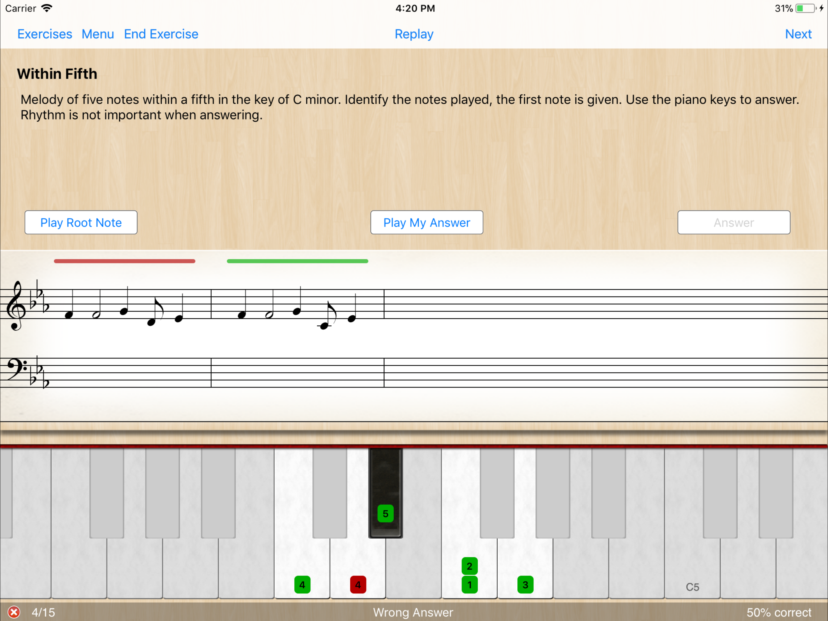Go to the Next question

click(798, 34)
